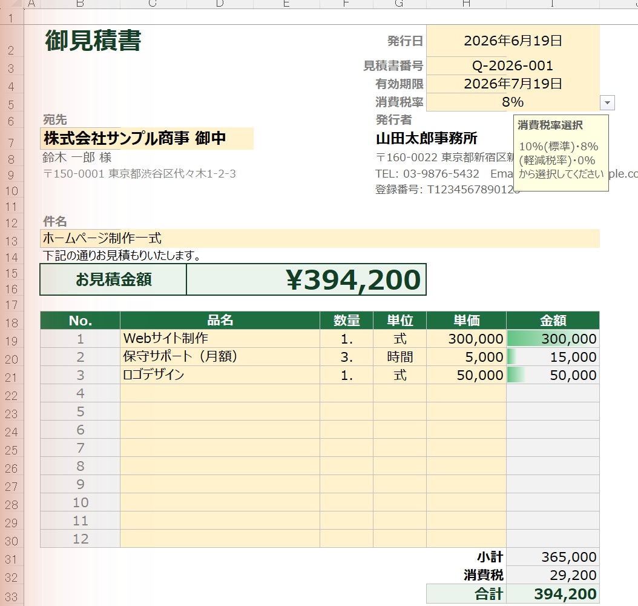Screen dimensions: 638x606
Task: Select the ロゴデザイン item cell
Action: click(220, 375)
